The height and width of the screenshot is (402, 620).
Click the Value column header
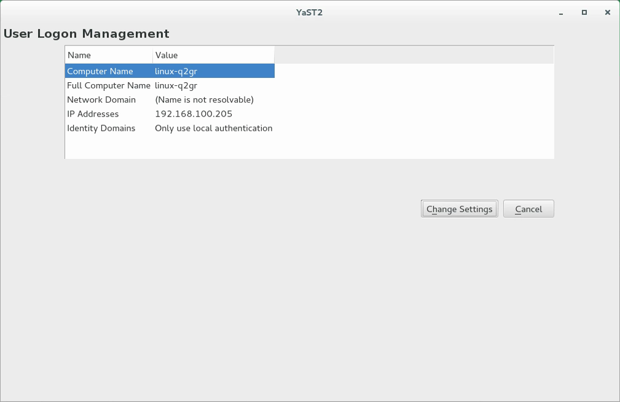[213, 55]
